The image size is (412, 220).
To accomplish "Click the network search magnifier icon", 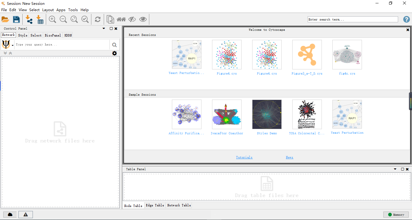I will 114,45.
